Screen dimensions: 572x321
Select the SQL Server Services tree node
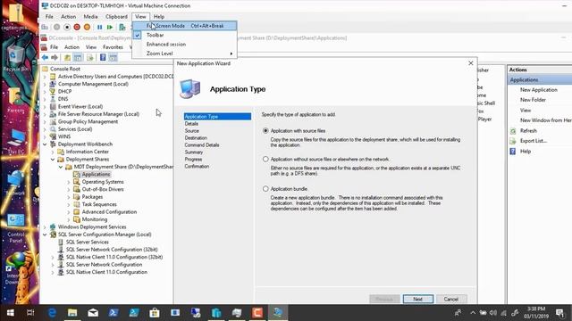(x=88, y=242)
